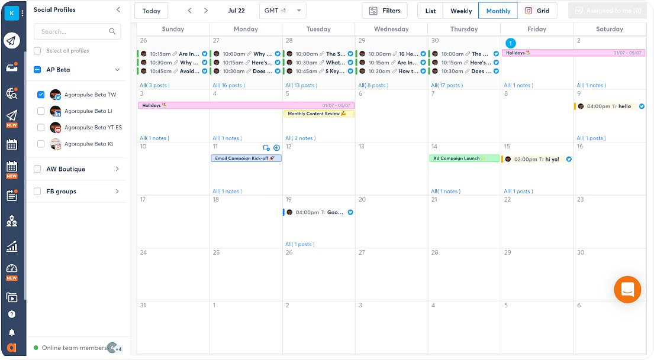Image resolution: width=654 pixels, height=360 pixels.
Task: Expand the AW Boutique group
Action: point(117,169)
